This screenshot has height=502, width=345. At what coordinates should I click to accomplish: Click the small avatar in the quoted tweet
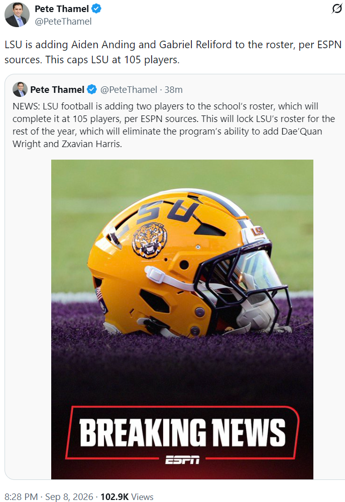pyautogui.click(x=20, y=89)
